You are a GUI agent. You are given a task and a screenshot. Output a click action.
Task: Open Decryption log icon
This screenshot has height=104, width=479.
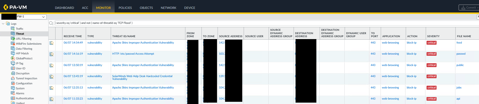coord(12,73)
